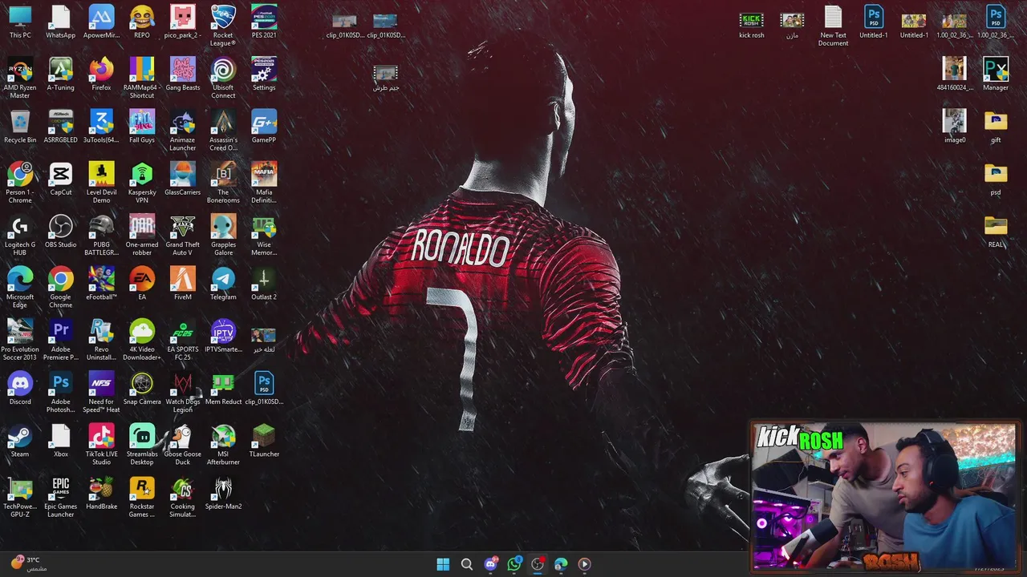This screenshot has height=577, width=1027.
Task: Open Snap Camera shortcut
Action: coord(142,389)
